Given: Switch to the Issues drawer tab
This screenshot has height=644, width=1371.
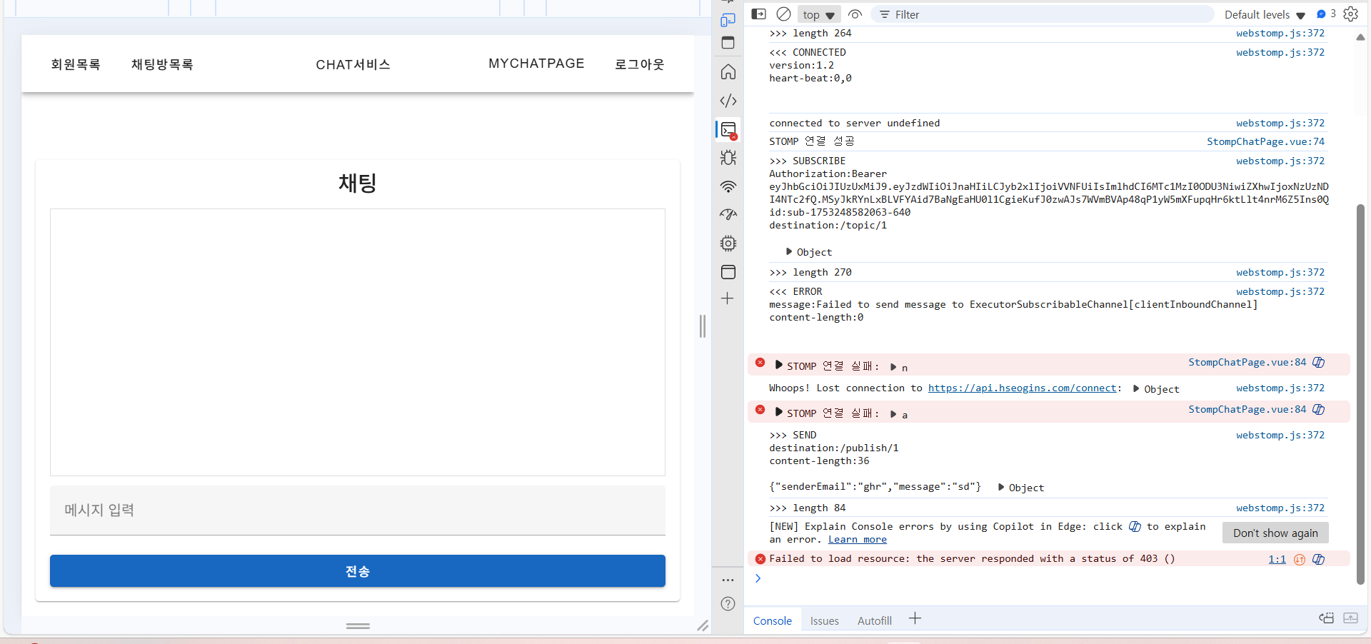Looking at the screenshot, I should [825, 621].
